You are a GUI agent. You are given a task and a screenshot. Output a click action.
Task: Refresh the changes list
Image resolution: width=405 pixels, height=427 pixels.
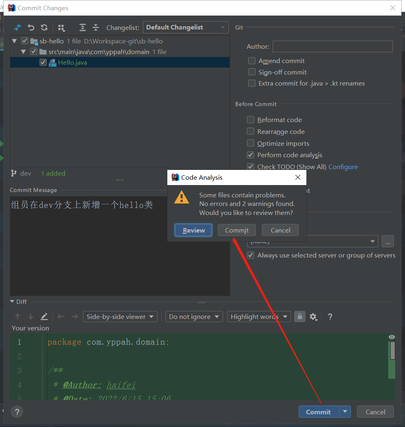(x=44, y=27)
